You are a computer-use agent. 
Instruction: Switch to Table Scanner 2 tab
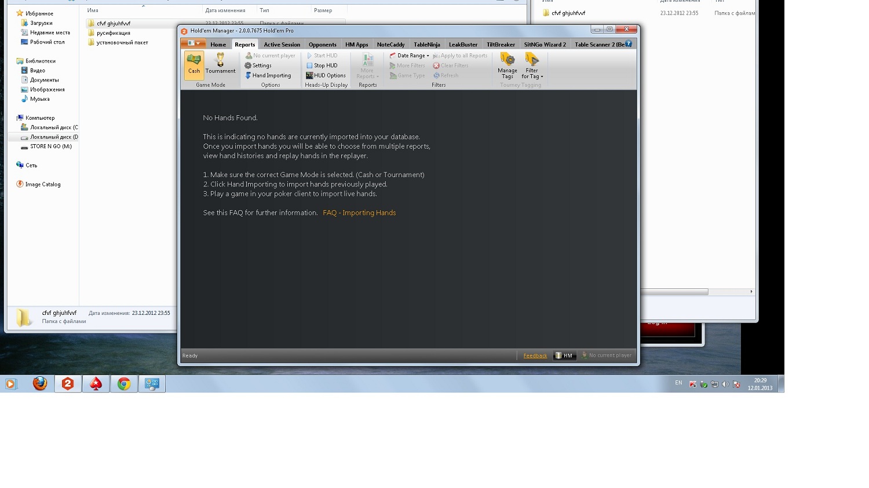click(x=600, y=45)
